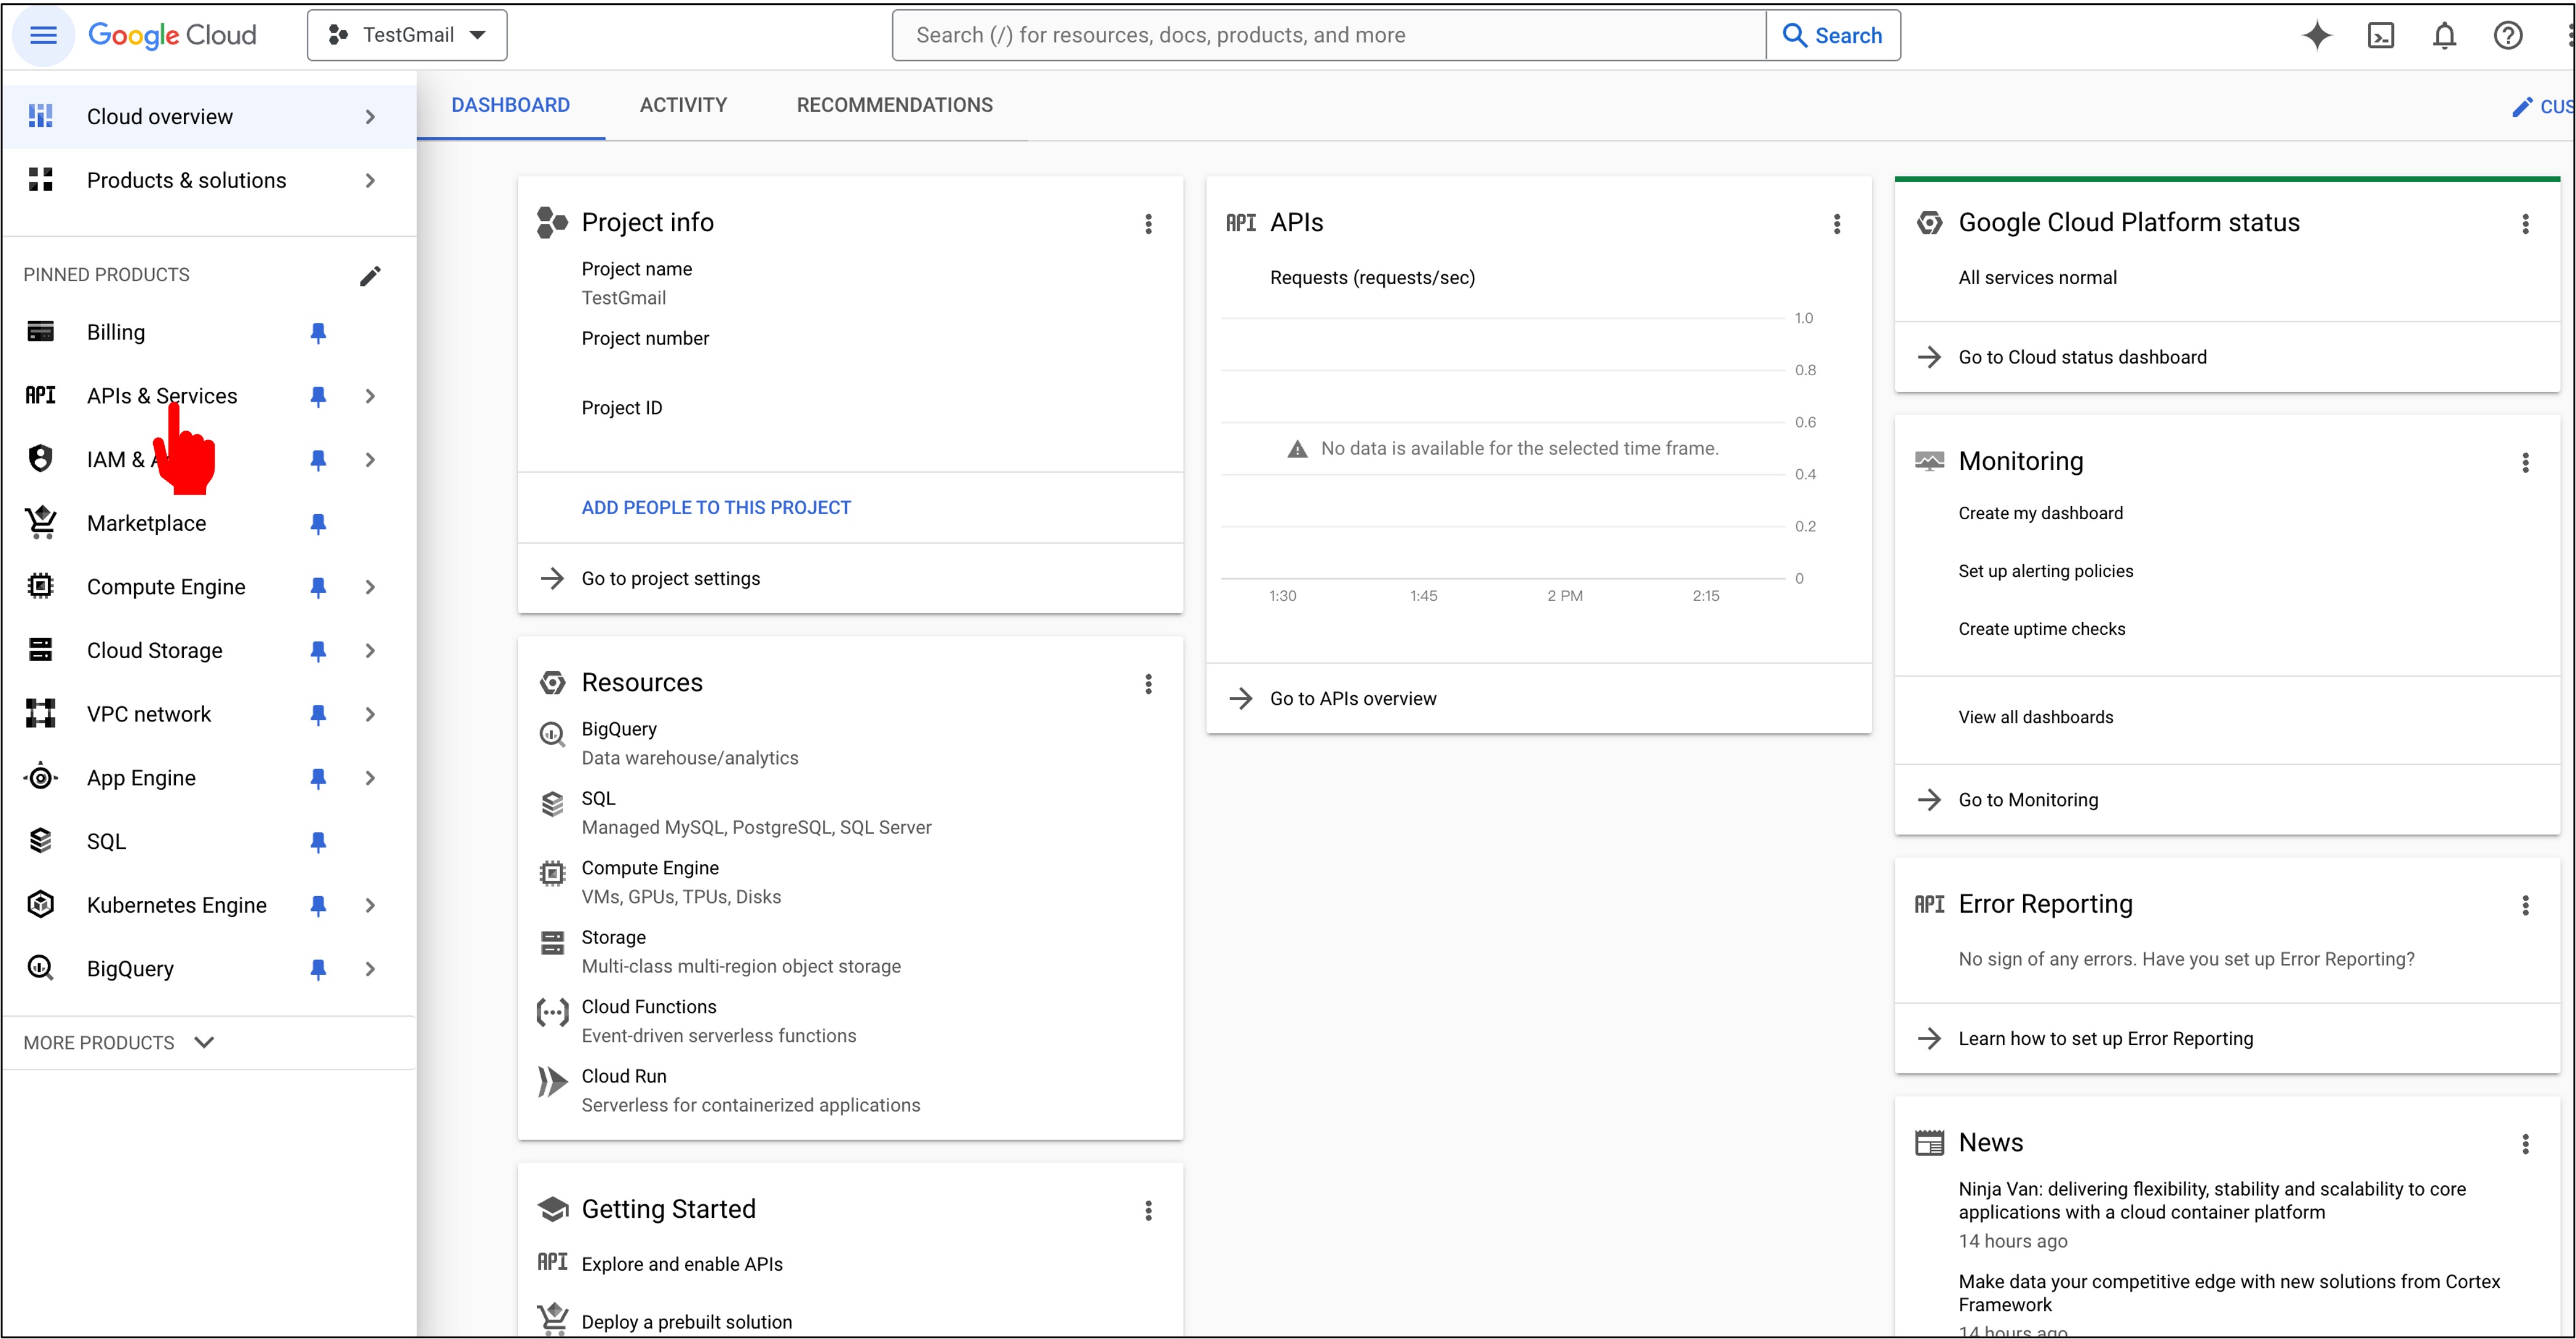2576x1339 pixels.
Task: Open Cloud Run resource entry
Action: (623, 1076)
